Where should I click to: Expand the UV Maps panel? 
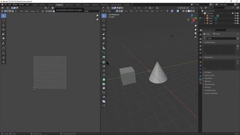click(204, 72)
